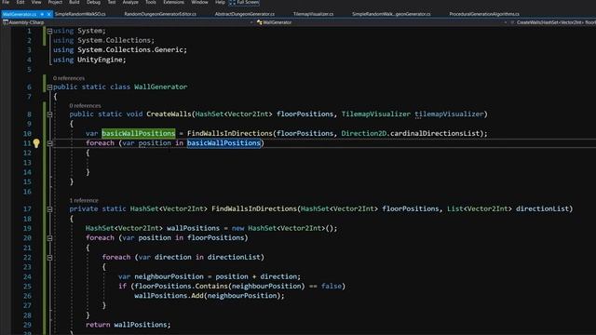Switch to ProceduralGenerationAlgorithms.cs tab
This screenshot has height=335, width=596.
484,14
